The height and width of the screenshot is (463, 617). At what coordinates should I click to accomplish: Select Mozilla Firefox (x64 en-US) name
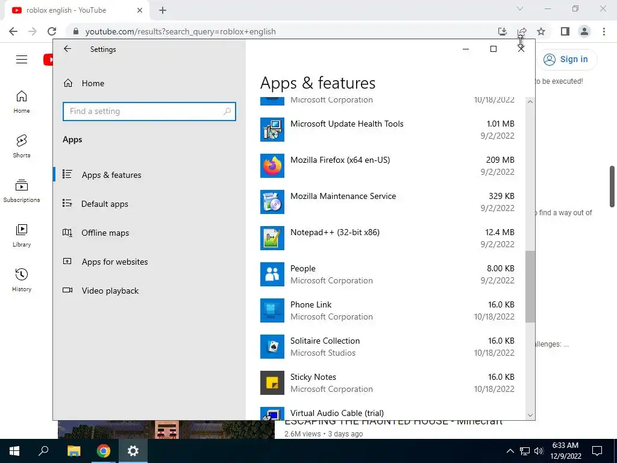[x=340, y=160]
